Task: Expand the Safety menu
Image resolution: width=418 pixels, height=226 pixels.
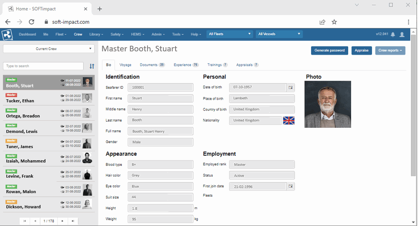Action: click(117, 34)
